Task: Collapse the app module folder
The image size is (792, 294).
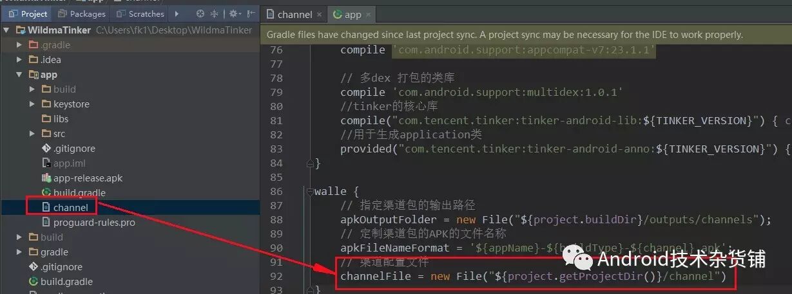Action: click(x=19, y=75)
